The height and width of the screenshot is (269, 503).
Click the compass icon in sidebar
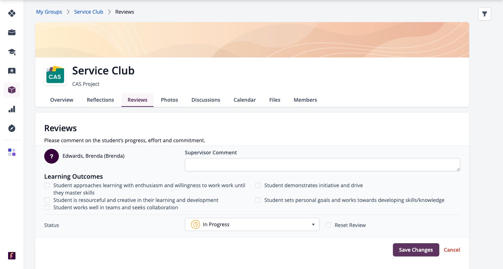(12, 128)
